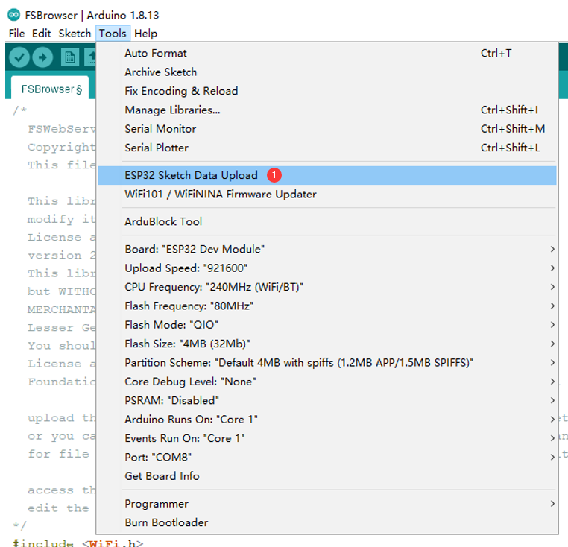Click the New sketch toolbar icon
The width and height of the screenshot is (568, 547).
(70, 57)
